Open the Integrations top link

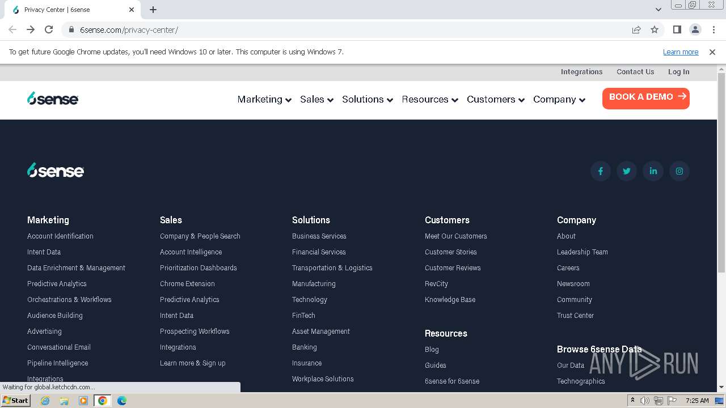click(x=581, y=72)
